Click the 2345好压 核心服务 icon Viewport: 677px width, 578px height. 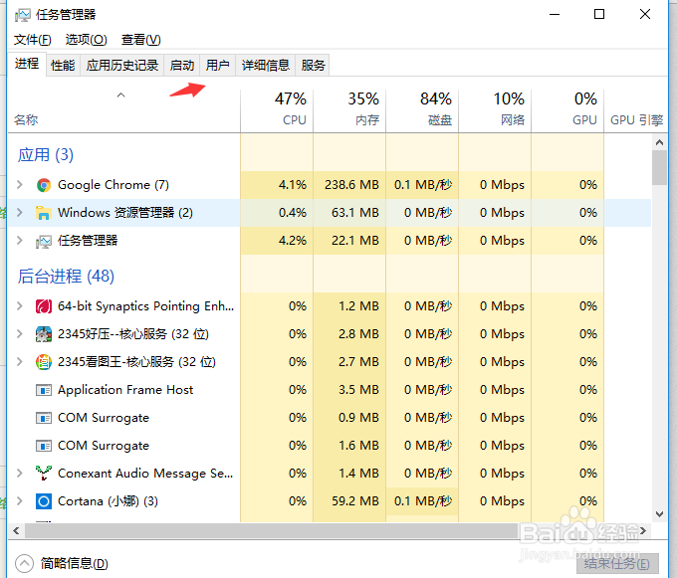click(44, 334)
